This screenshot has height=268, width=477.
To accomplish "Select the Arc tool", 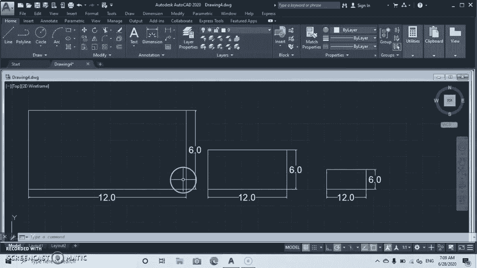I will coord(56,36).
